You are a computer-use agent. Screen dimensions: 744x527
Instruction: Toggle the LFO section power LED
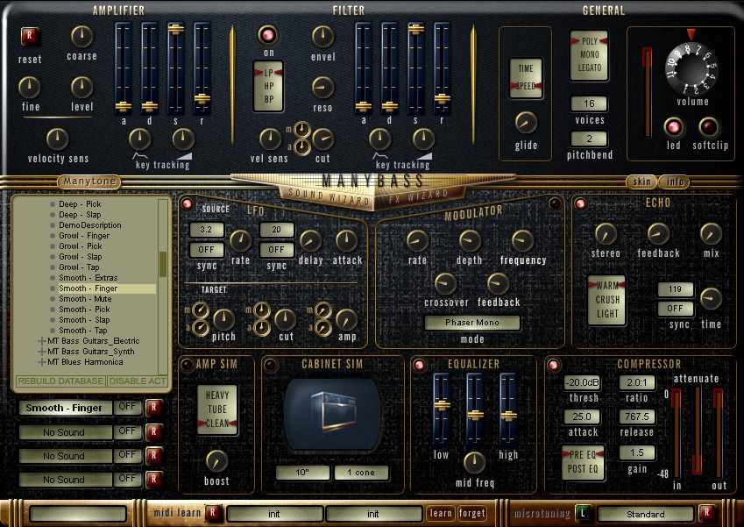click(x=187, y=203)
